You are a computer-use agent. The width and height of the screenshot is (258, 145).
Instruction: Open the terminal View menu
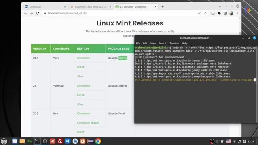point(153,43)
